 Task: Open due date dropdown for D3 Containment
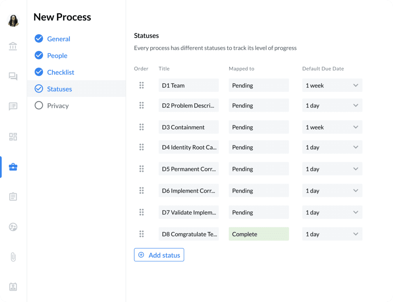click(x=355, y=127)
